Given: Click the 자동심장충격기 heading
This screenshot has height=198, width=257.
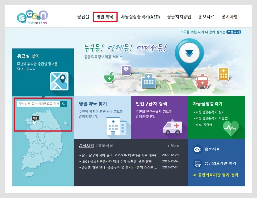Looking at the screenshot, I should tap(208, 104).
